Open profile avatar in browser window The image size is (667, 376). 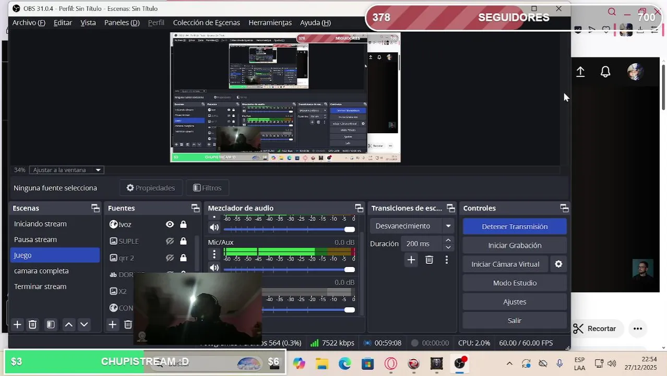pyautogui.click(x=635, y=72)
